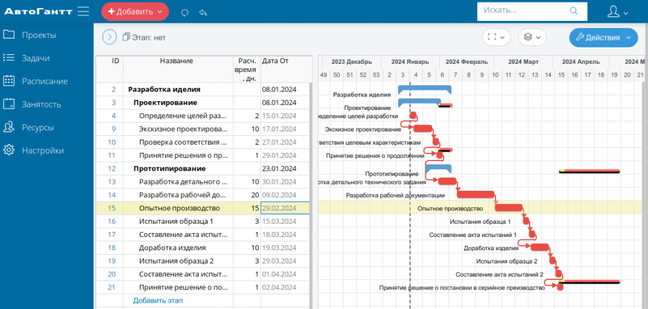Click the Действия button
The width and height of the screenshot is (648, 309).
pos(603,37)
